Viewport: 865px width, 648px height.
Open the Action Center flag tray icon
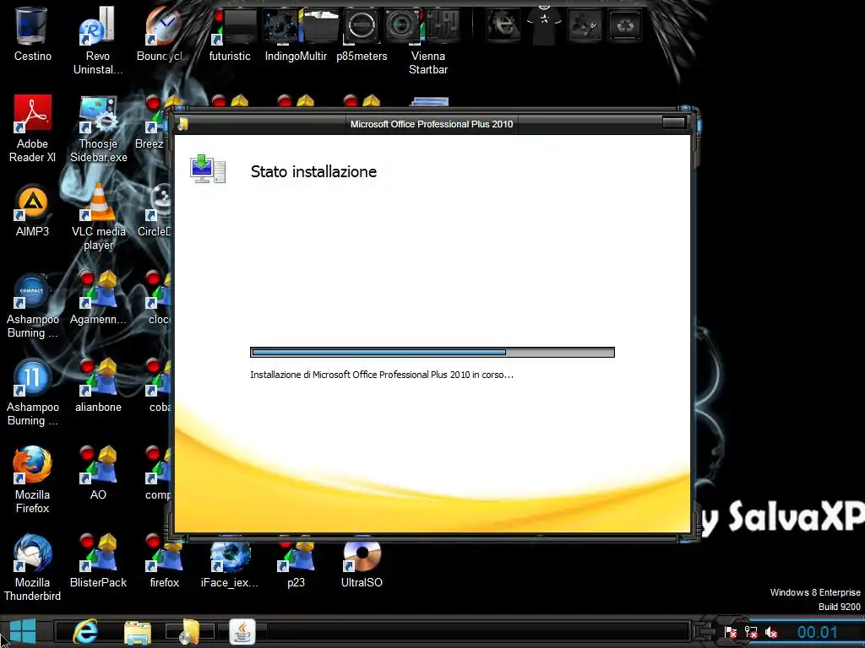pos(731,632)
